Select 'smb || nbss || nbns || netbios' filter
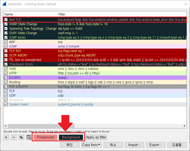Image resolution: width=190 pixels, height=151 pixels. (x=78, y=69)
